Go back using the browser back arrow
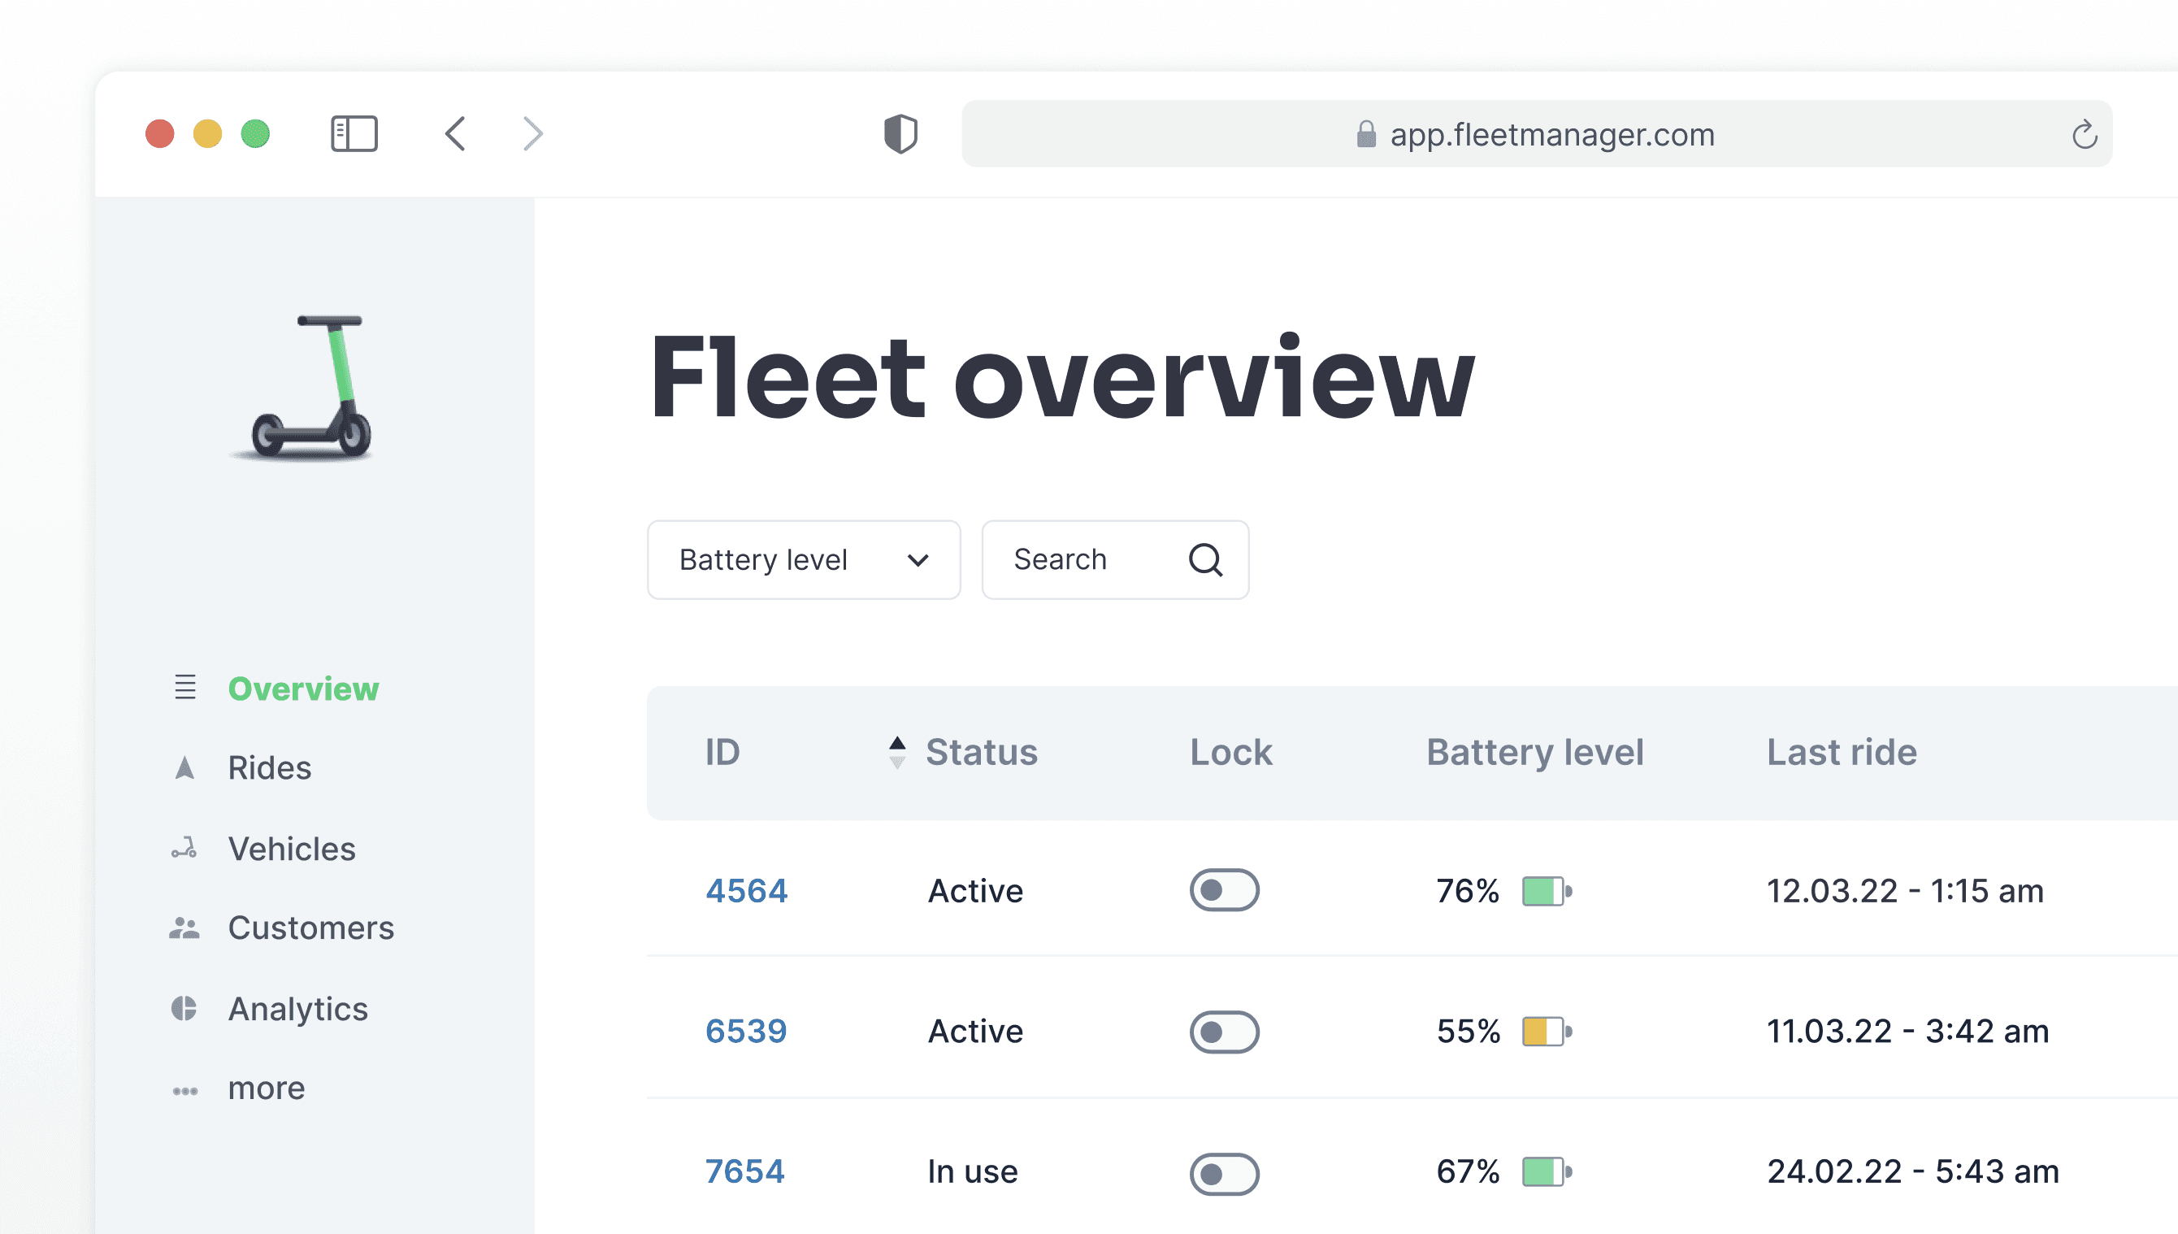2178x1234 pixels. 456,134
